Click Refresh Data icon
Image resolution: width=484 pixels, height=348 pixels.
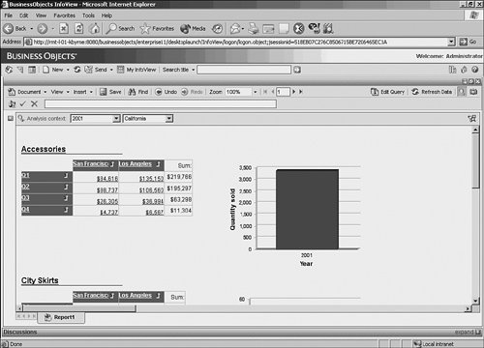pyautogui.click(x=415, y=92)
